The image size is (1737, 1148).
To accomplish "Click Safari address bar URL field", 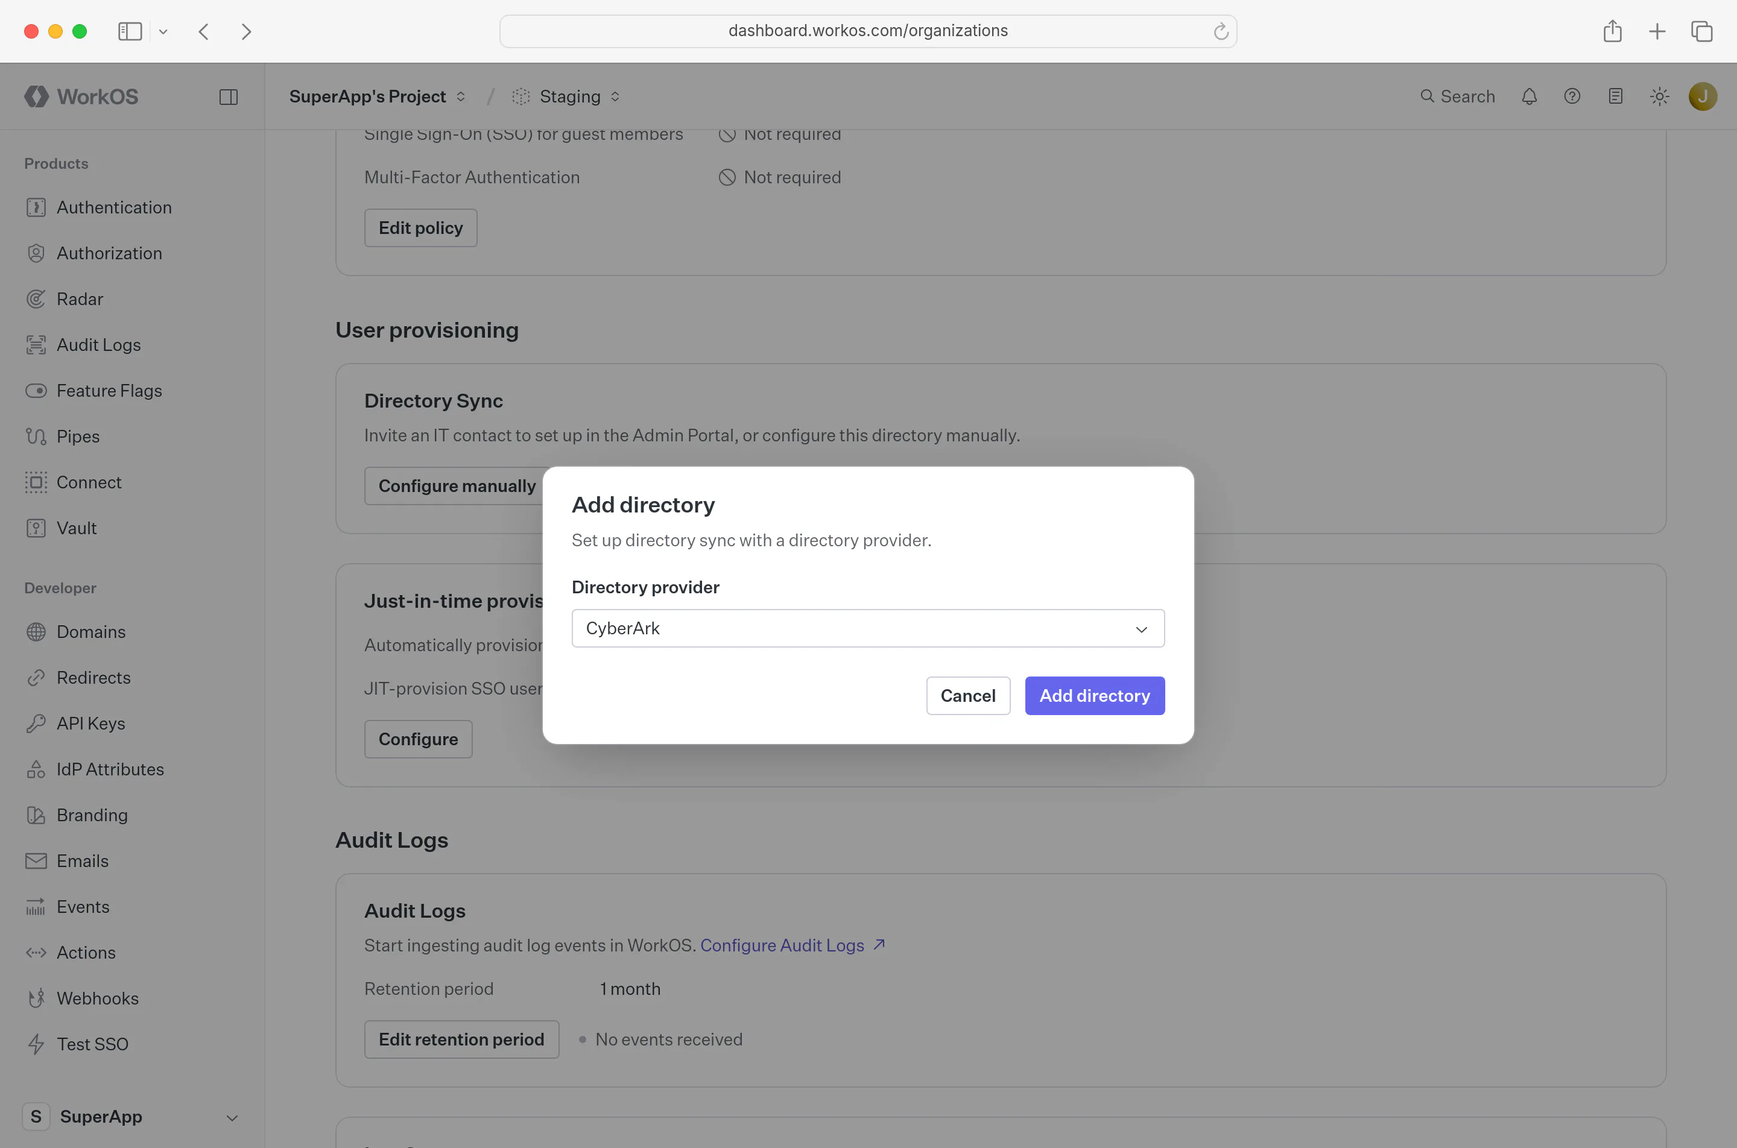I will point(868,31).
